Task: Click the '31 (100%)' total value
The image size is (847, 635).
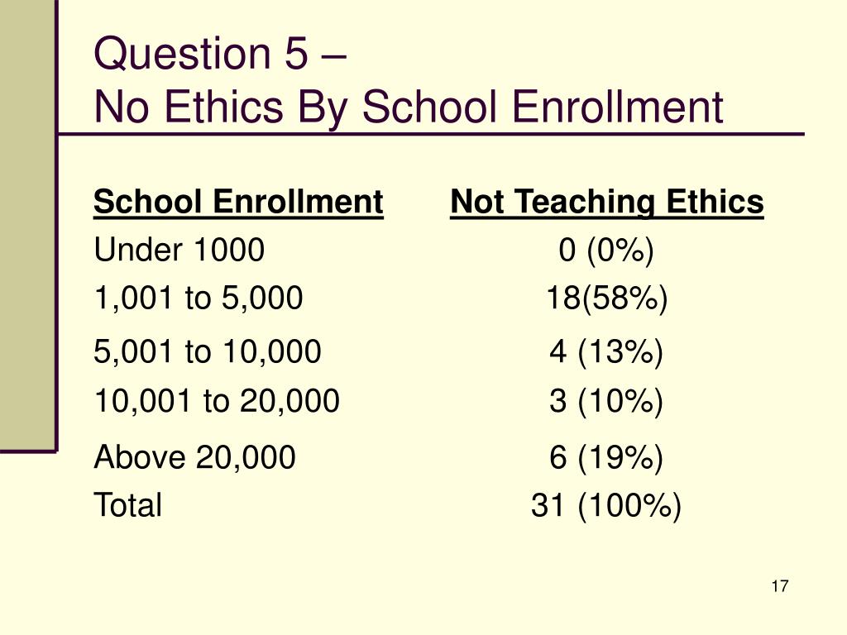Action: click(606, 506)
